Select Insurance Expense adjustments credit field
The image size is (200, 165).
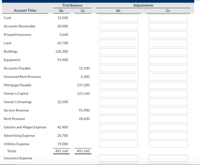(168, 158)
